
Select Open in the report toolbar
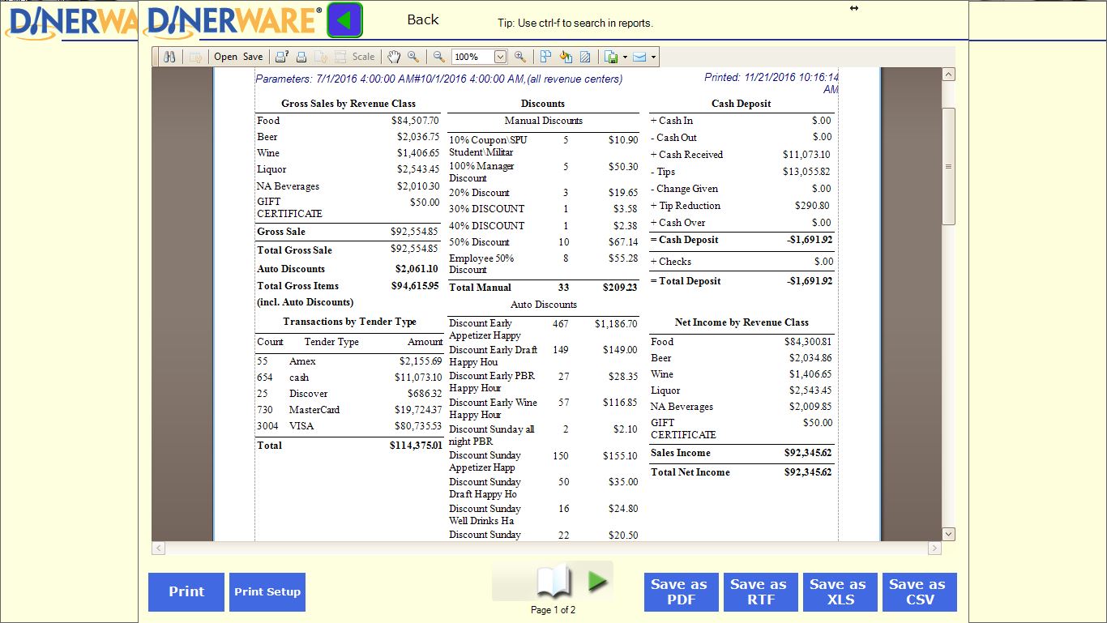[224, 57]
